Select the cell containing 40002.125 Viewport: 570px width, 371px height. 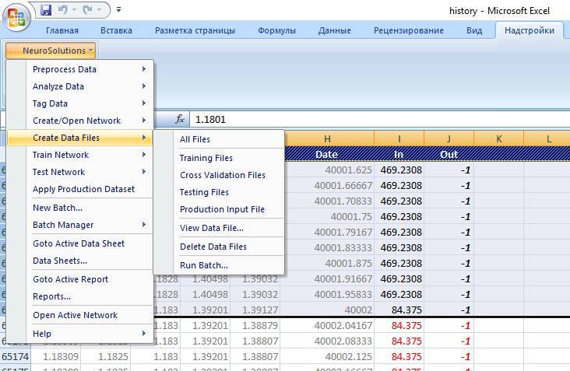coord(327,356)
